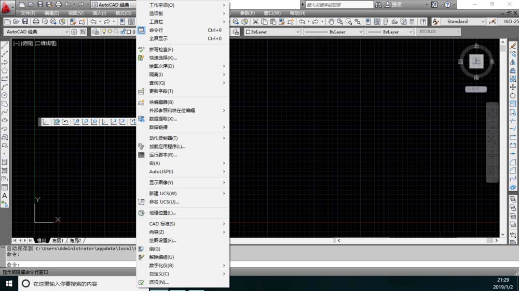Pick the Rectangle draw tool
This screenshot has width=519, height=291.
pyautogui.click(x=5, y=79)
